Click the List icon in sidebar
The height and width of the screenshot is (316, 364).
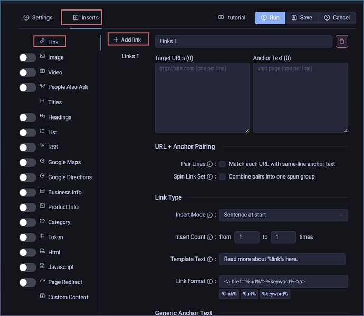point(42,131)
